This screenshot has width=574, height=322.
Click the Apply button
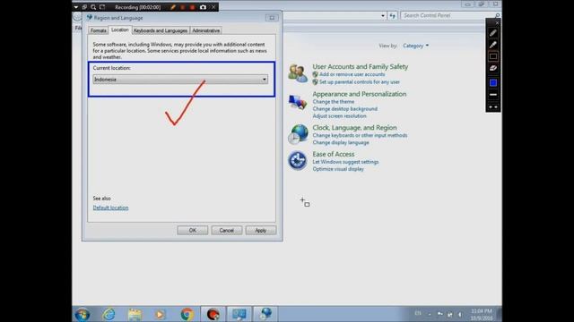tap(261, 231)
